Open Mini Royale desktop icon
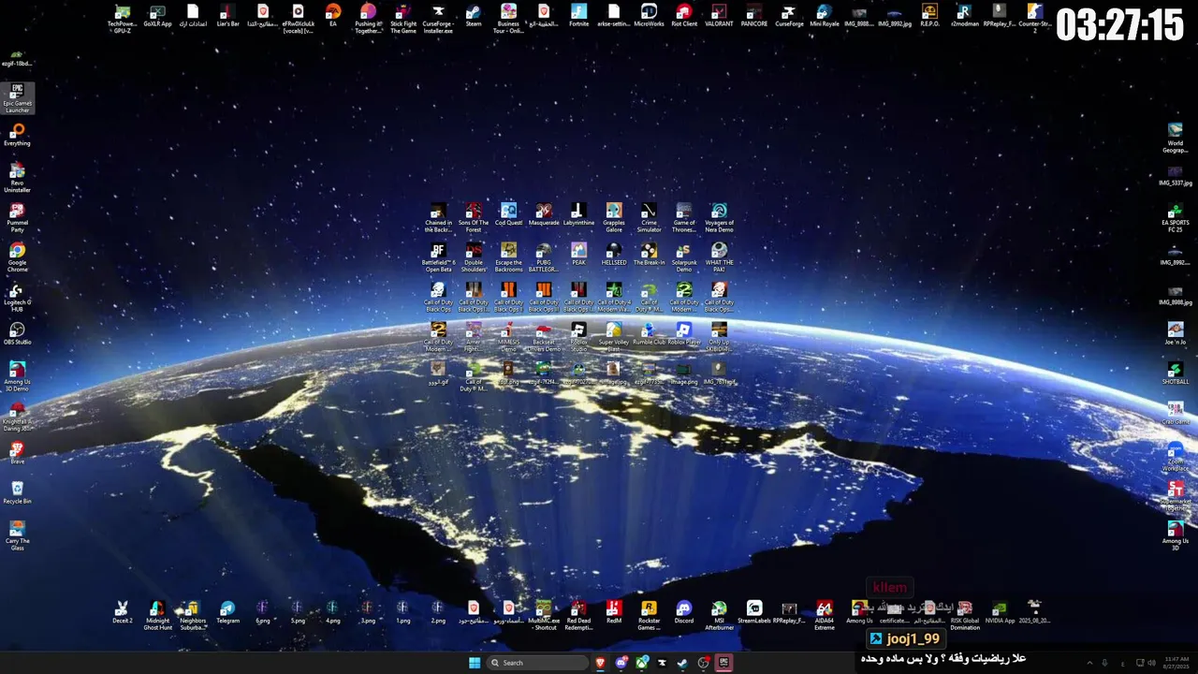The width and height of the screenshot is (1198, 674). click(x=825, y=16)
